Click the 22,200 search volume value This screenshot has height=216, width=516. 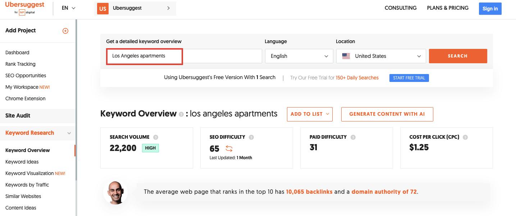pyautogui.click(x=123, y=148)
